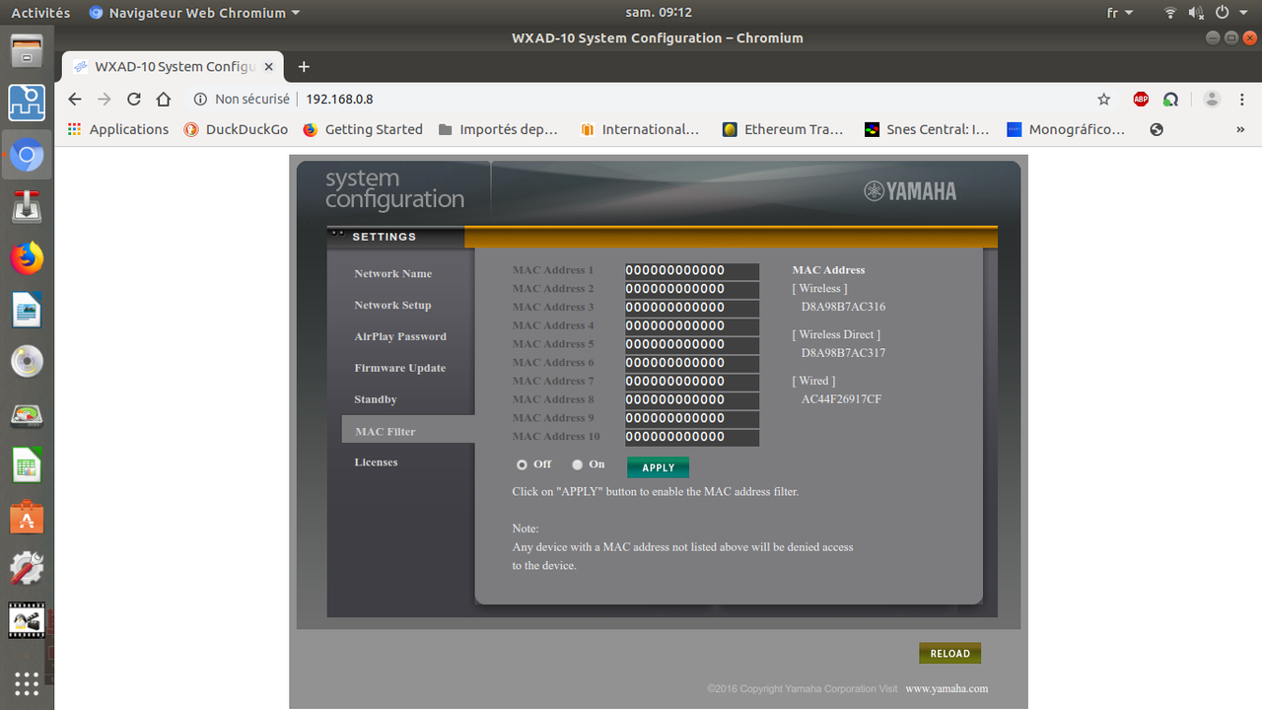Image resolution: width=1262 pixels, height=710 pixels.
Task: Open the fr keyboard layout dropdown
Action: click(x=1120, y=13)
